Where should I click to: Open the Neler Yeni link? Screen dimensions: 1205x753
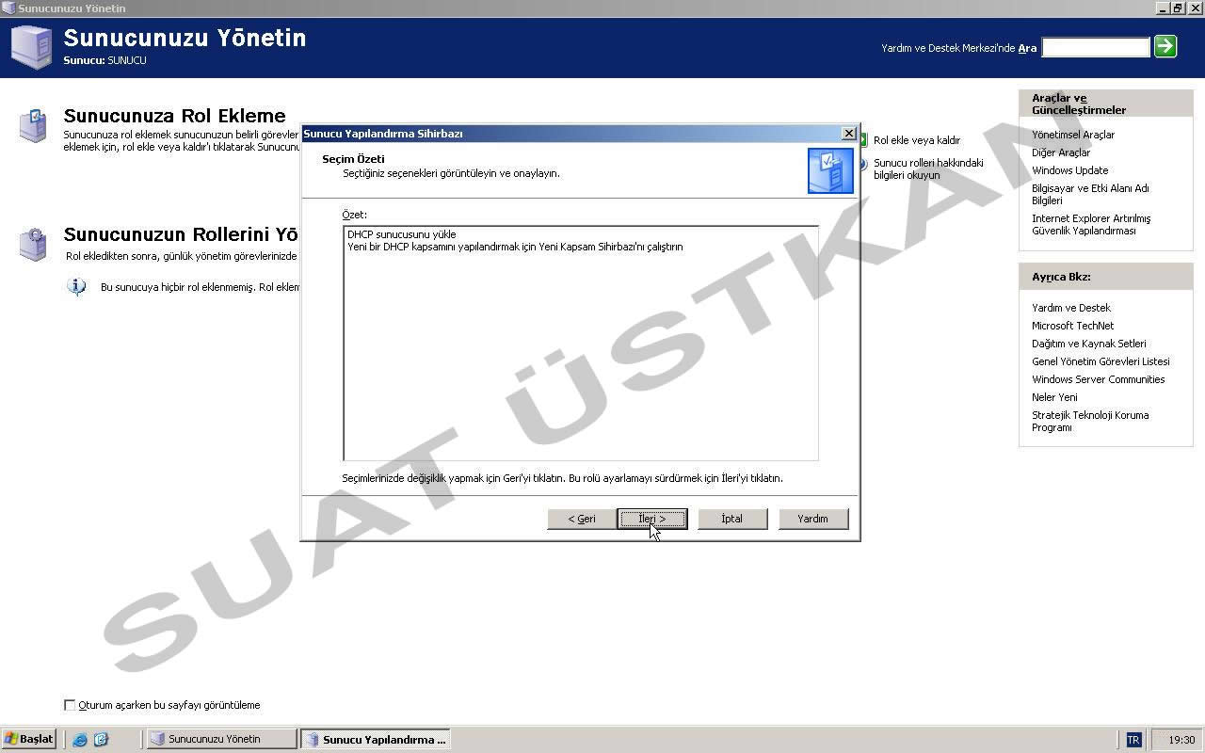pos(1054,397)
